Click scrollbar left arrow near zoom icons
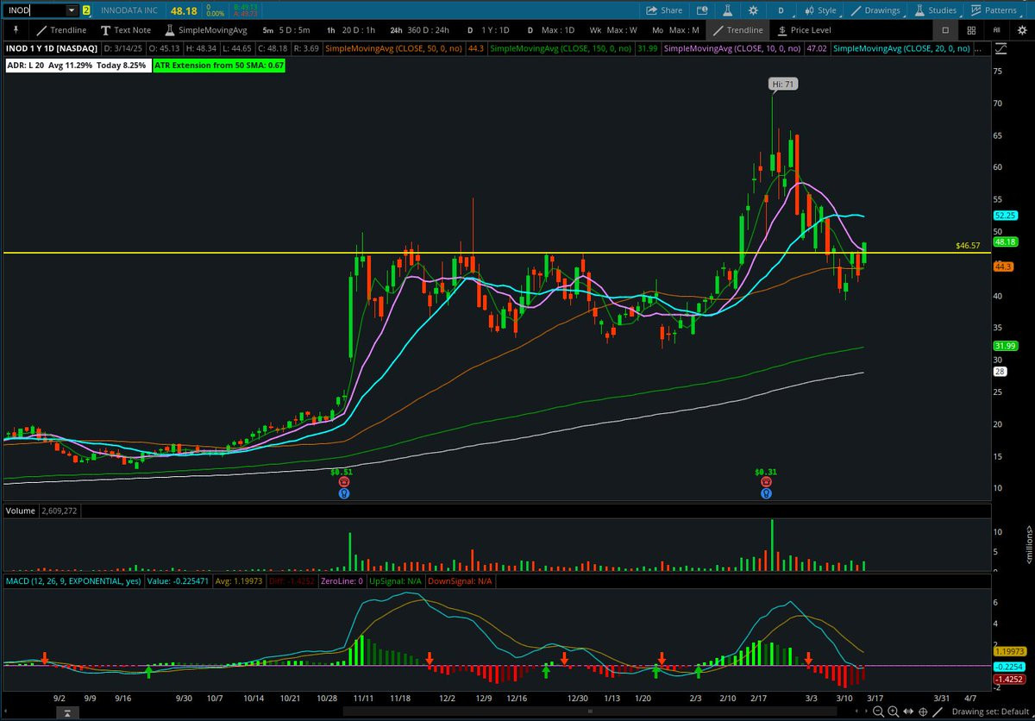The width and height of the screenshot is (1035, 721). coord(855,712)
